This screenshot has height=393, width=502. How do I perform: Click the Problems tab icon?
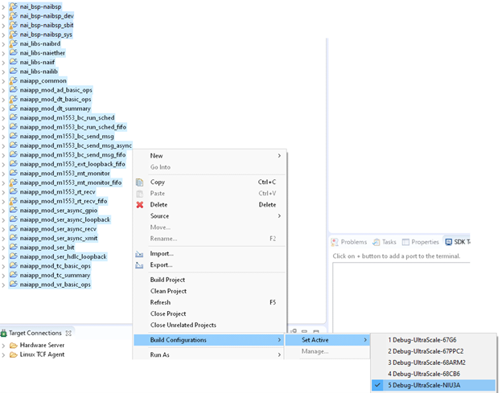click(x=335, y=242)
